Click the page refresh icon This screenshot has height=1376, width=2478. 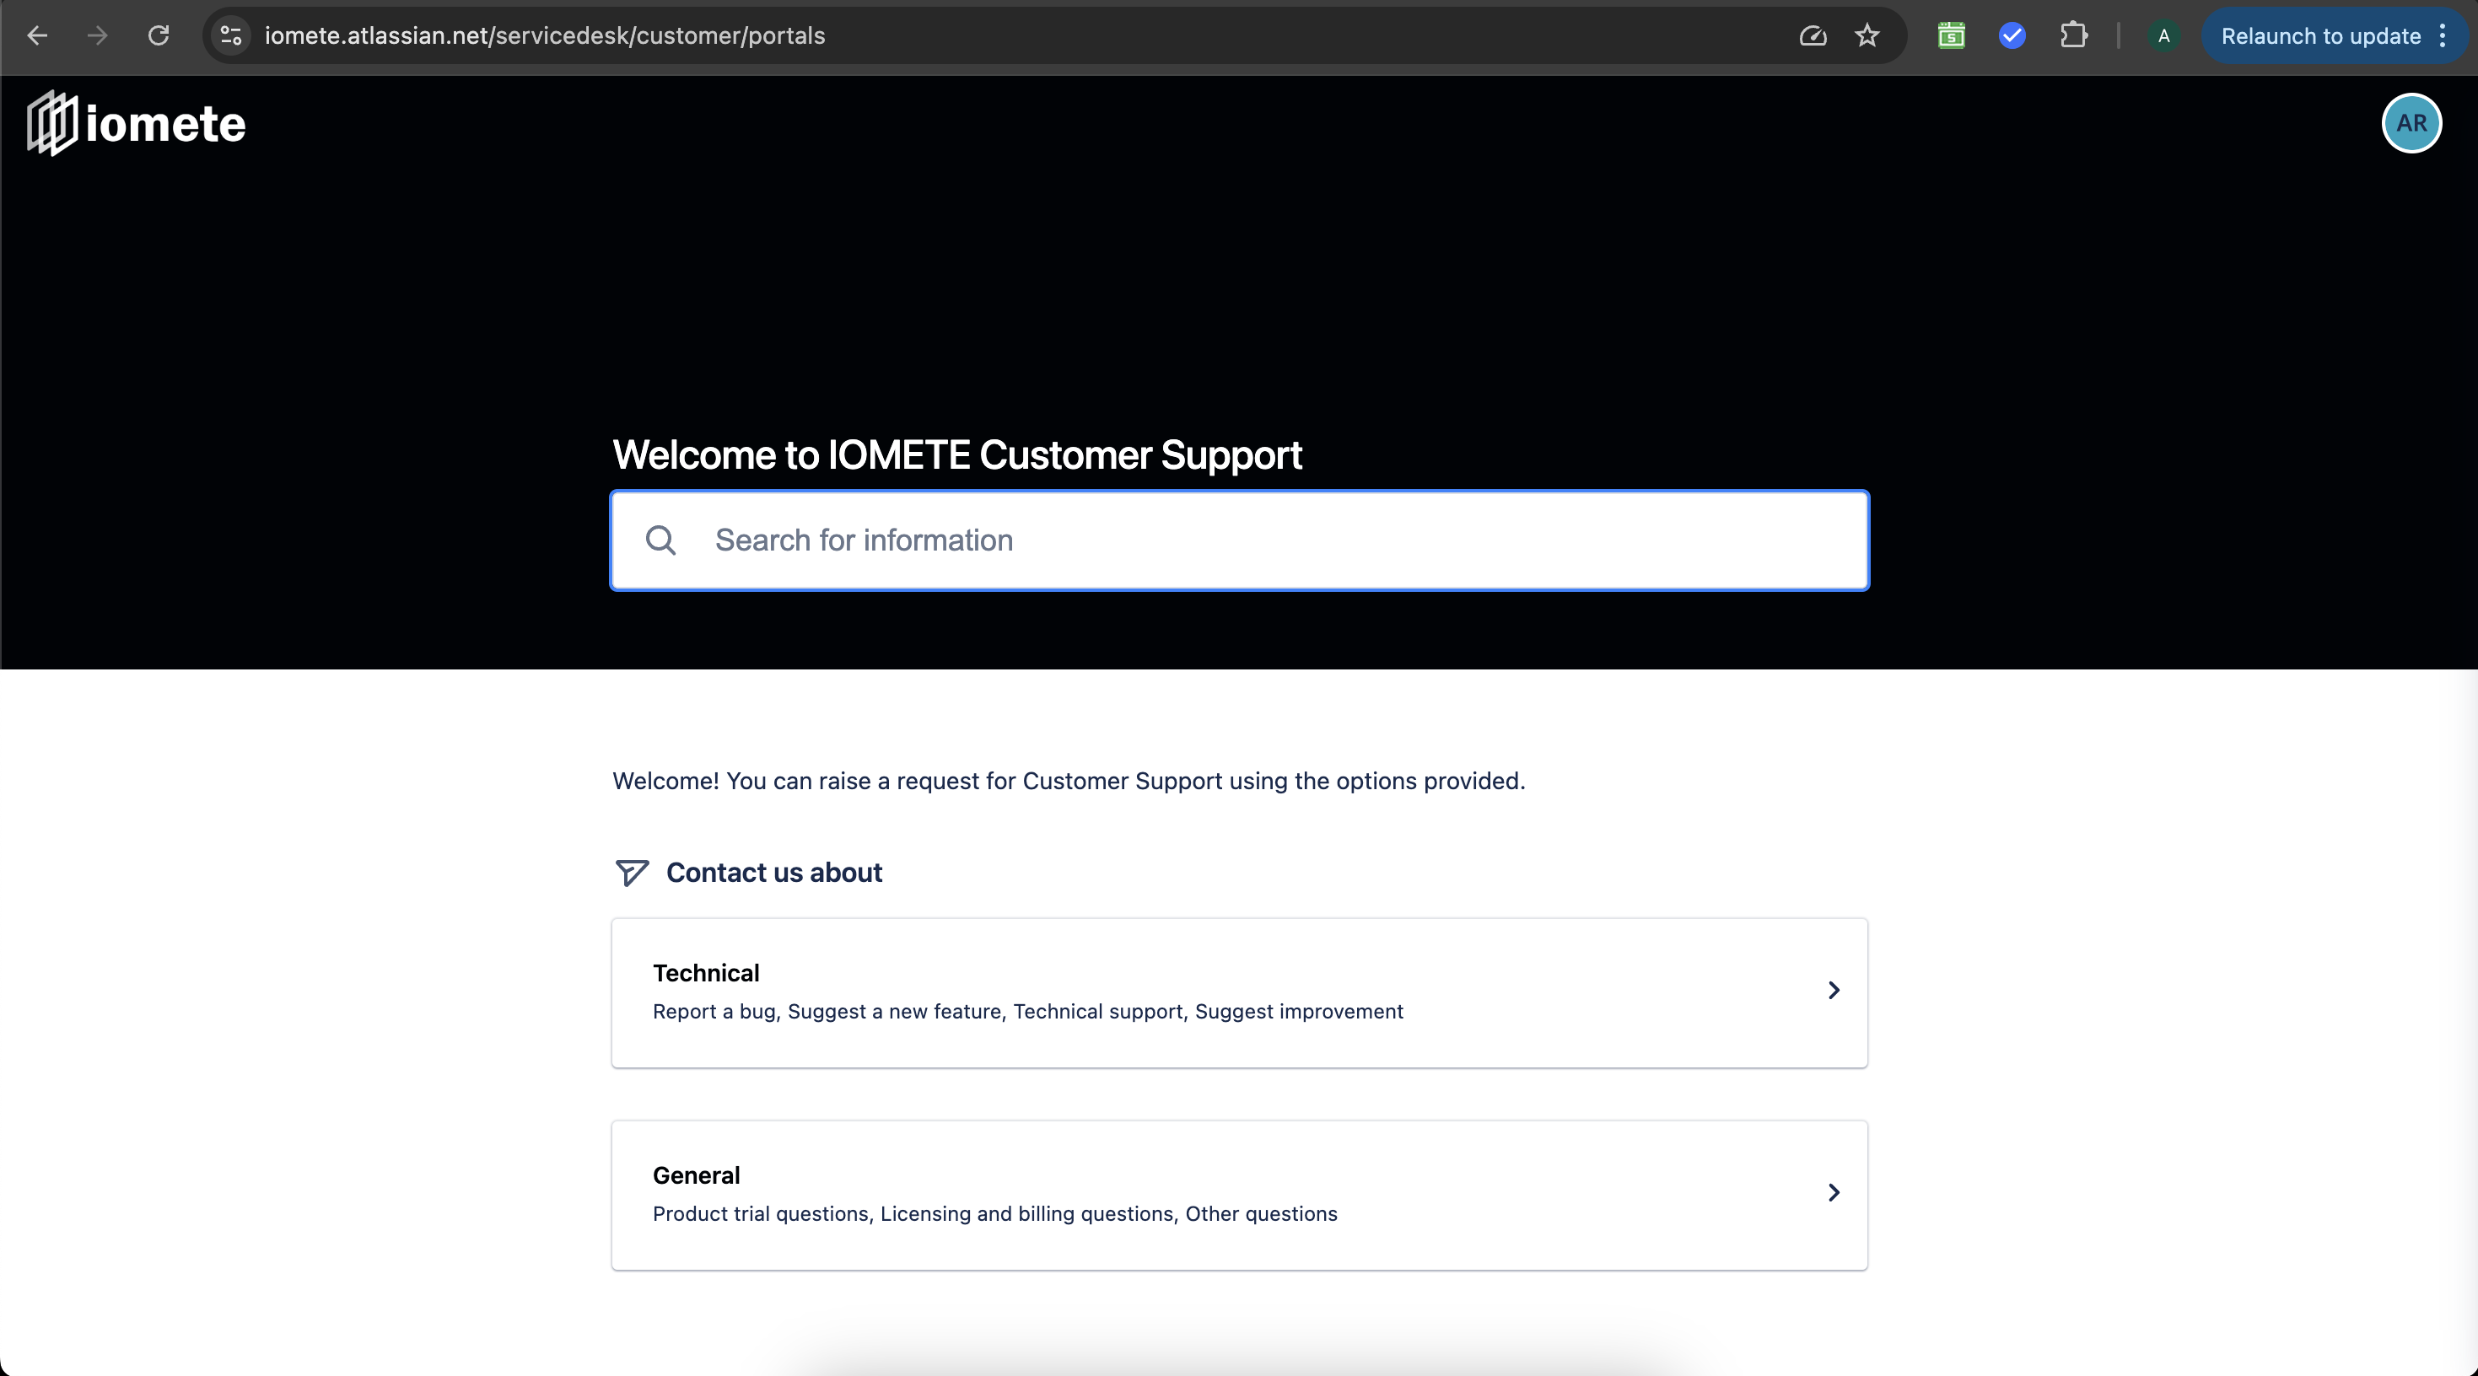(x=161, y=35)
